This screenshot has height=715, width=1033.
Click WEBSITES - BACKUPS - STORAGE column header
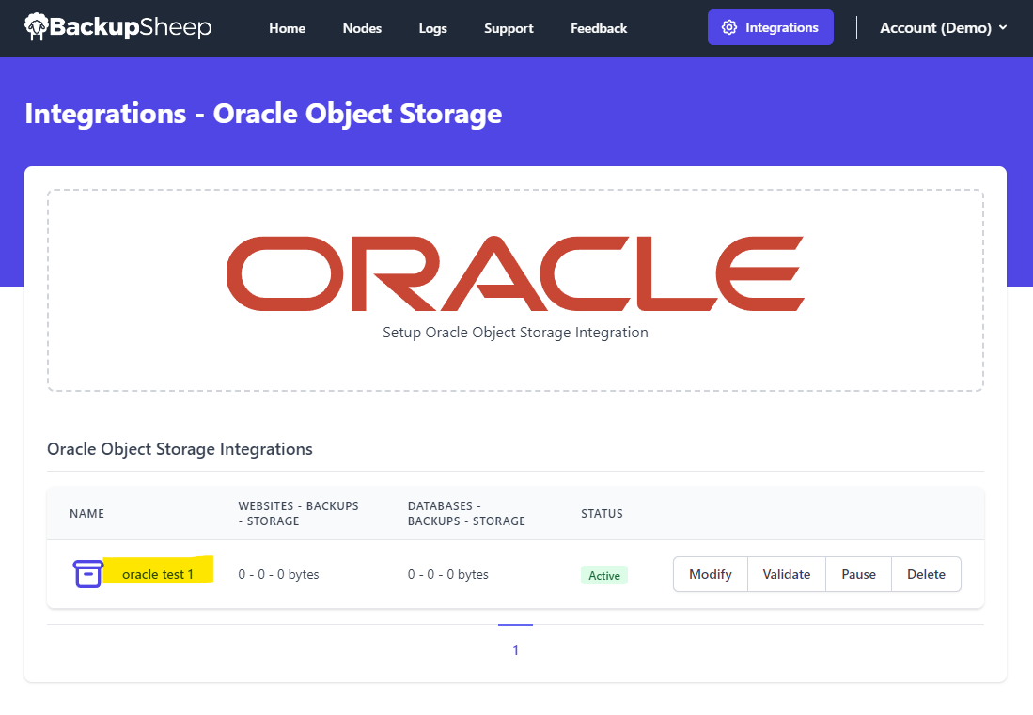pyautogui.click(x=299, y=514)
